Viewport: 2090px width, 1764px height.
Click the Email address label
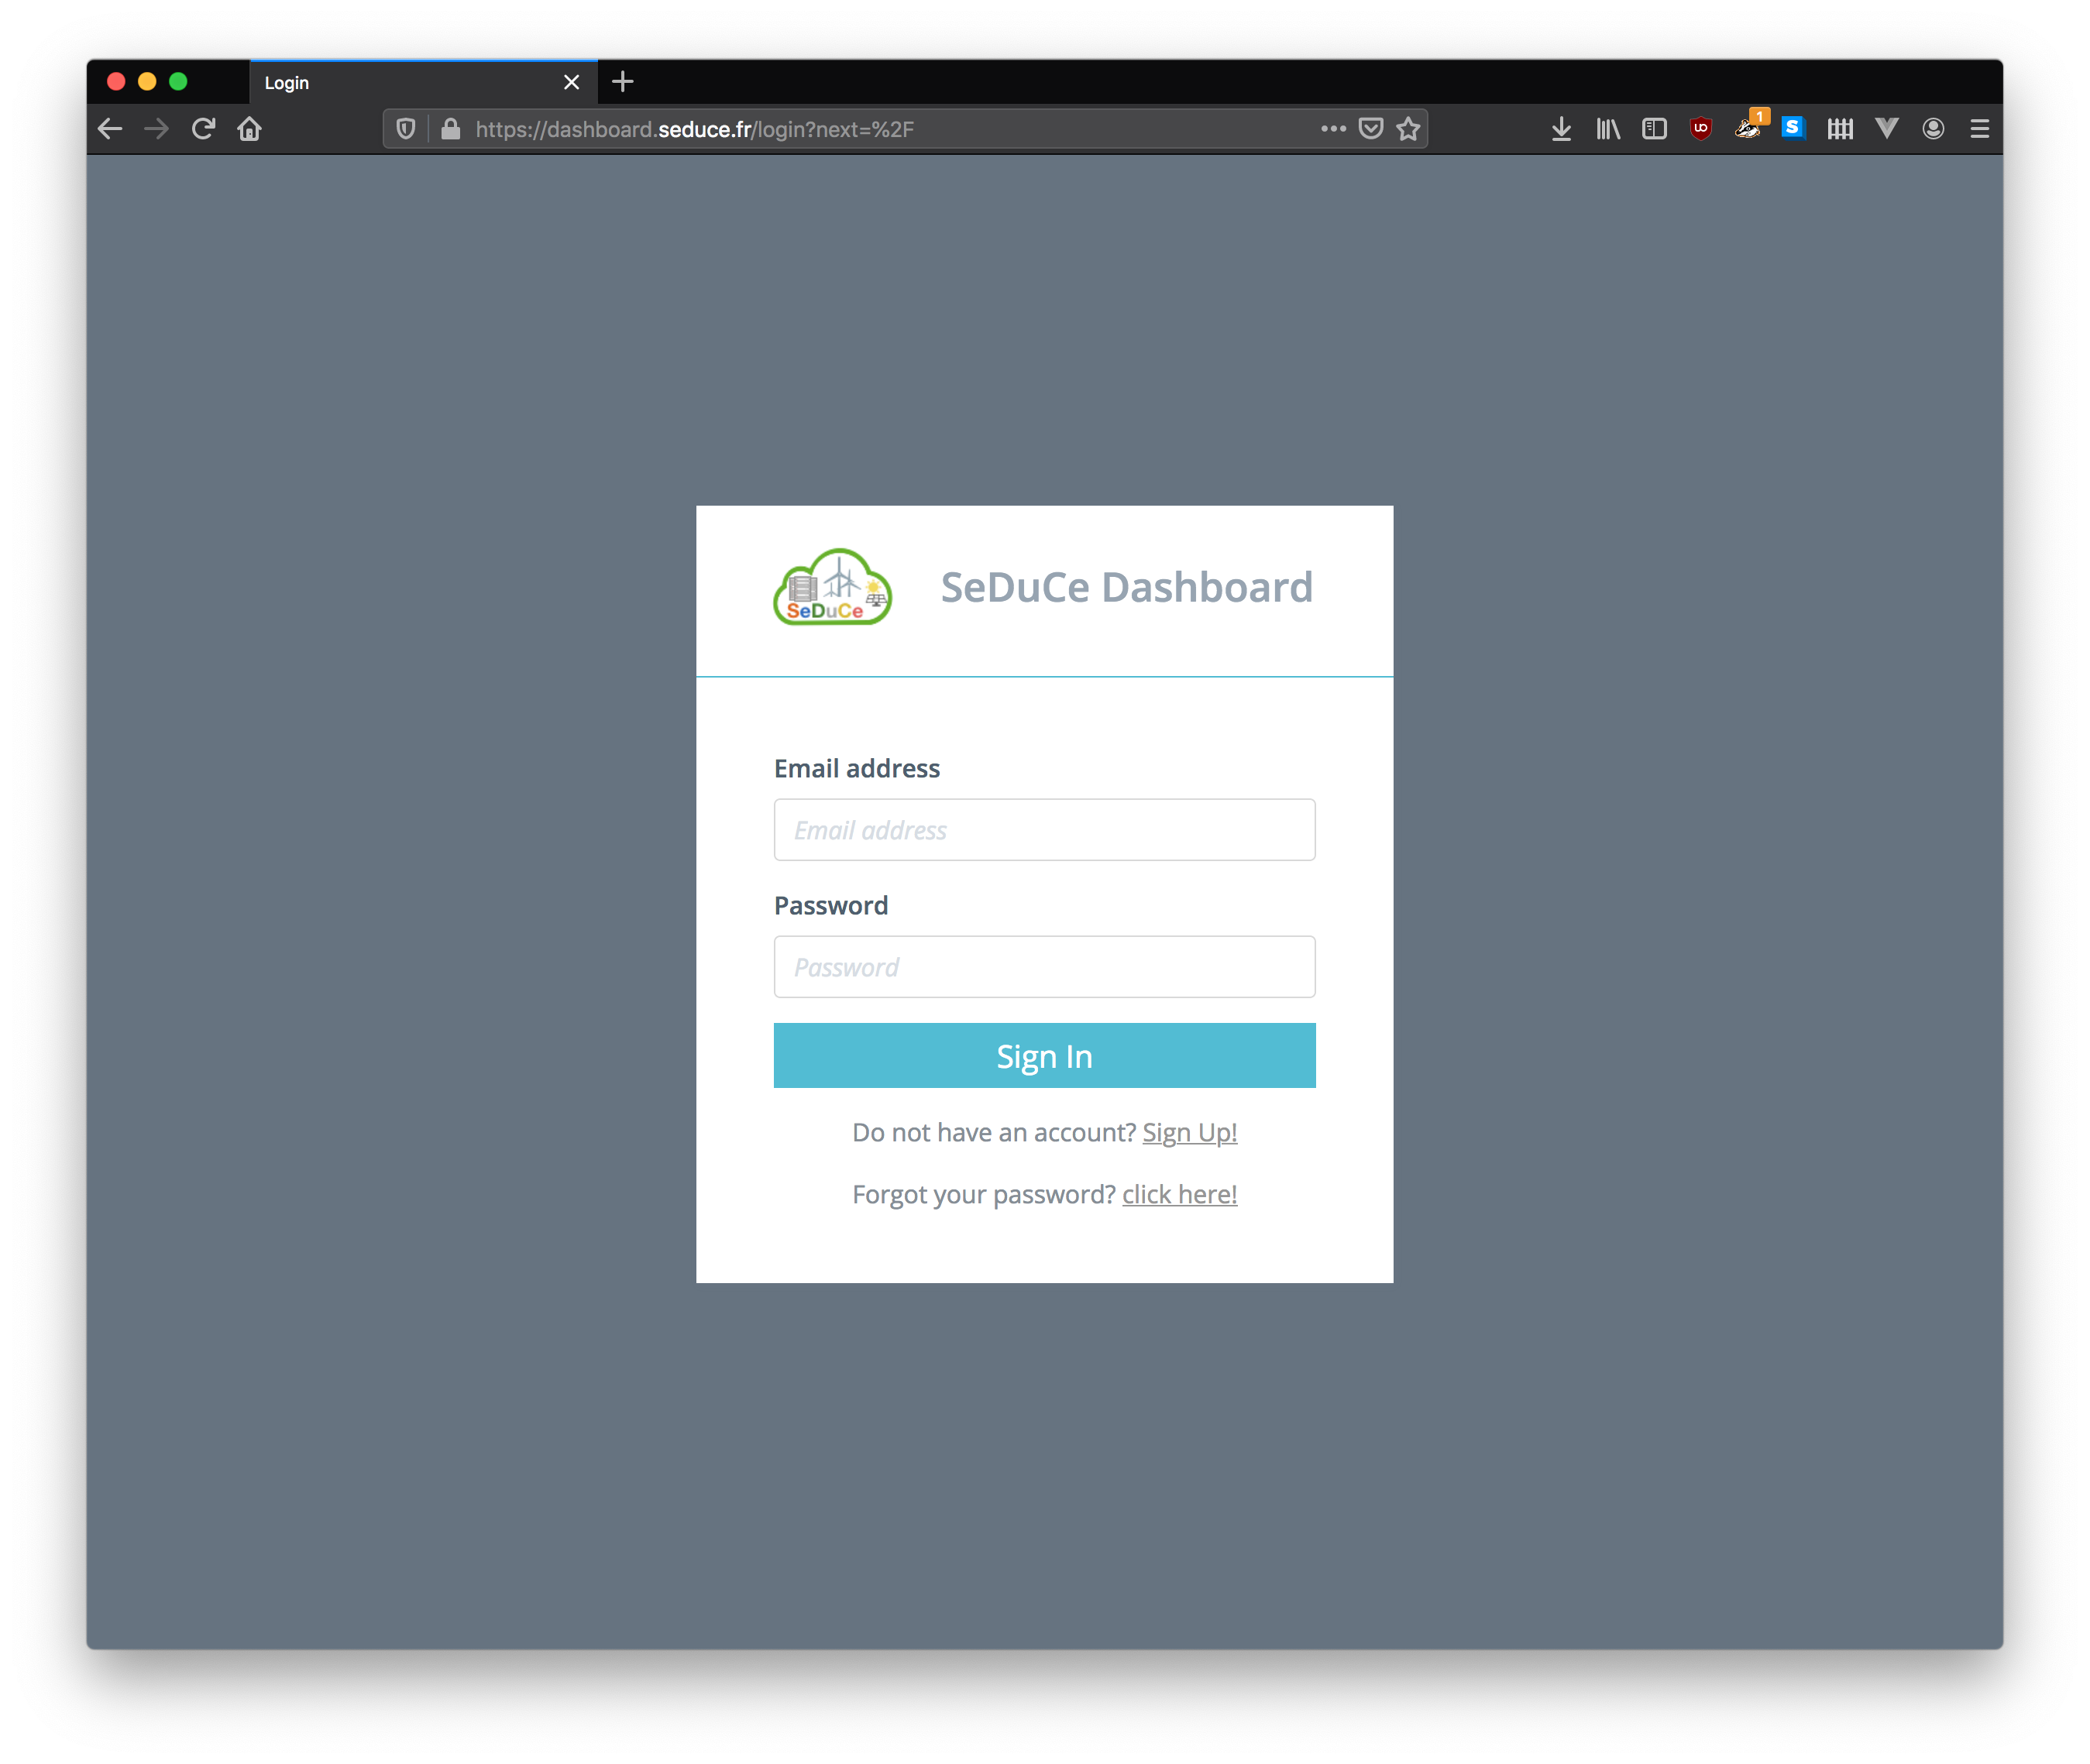[x=857, y=769]
